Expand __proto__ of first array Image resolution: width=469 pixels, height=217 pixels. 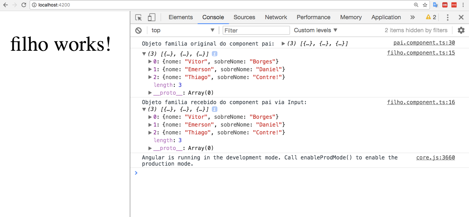coord(150,93)
